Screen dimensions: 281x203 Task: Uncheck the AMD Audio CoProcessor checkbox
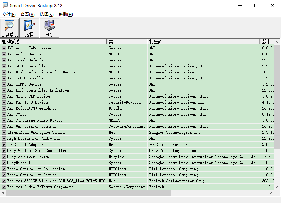[x=4, y=48]
